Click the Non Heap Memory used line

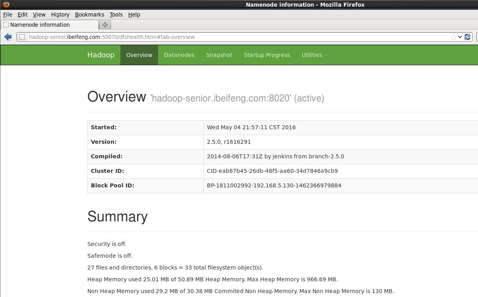[x=241, y=291]
